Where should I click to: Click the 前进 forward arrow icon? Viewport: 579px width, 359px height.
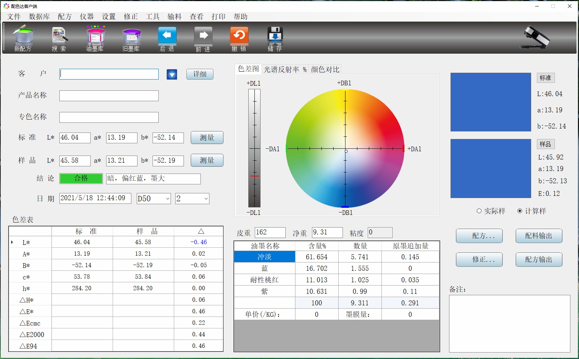(x=203, y=36)
